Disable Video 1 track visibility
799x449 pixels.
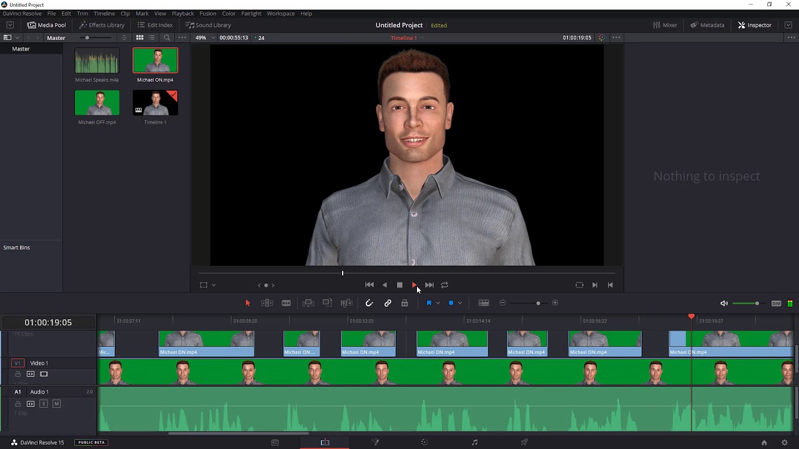click(44, 374)
